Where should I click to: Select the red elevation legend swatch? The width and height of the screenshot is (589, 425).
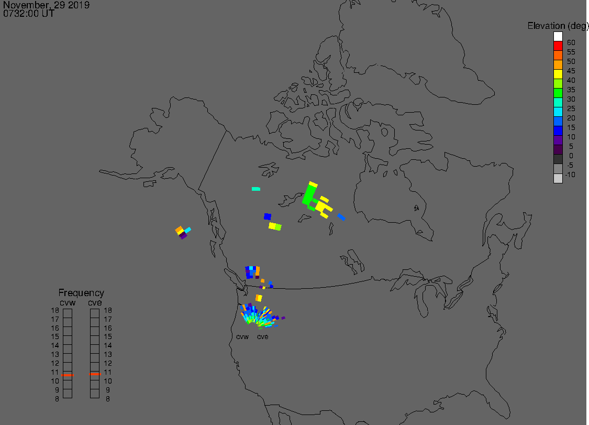(x=558, y=46)
